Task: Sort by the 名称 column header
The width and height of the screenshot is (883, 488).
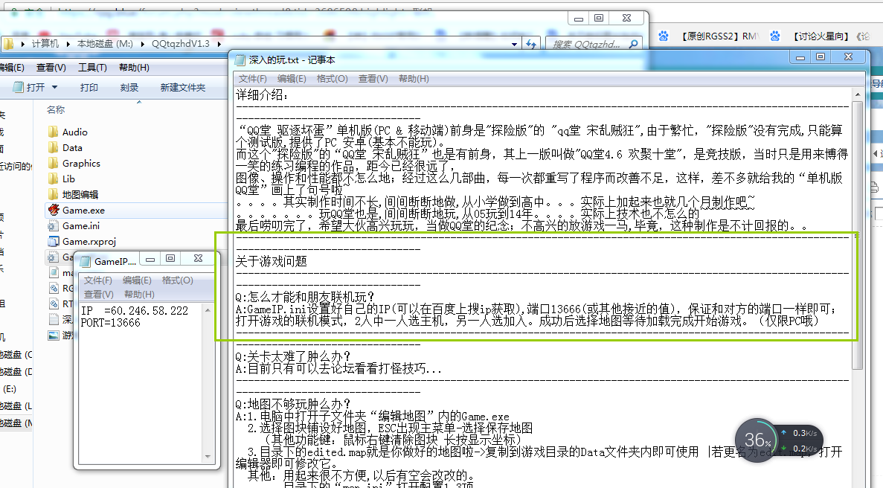Action: click(x=56, y=110)
